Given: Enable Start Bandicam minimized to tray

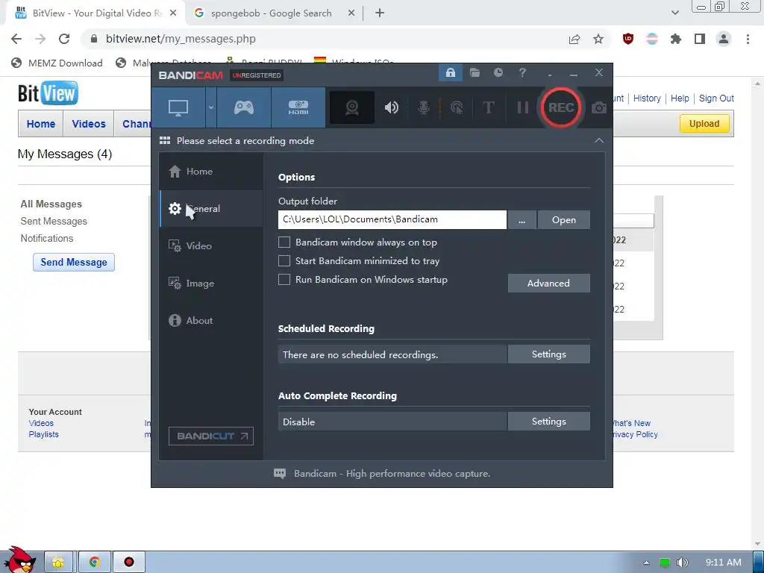Looking at the screenshot, I should click(x=284, y=260).
